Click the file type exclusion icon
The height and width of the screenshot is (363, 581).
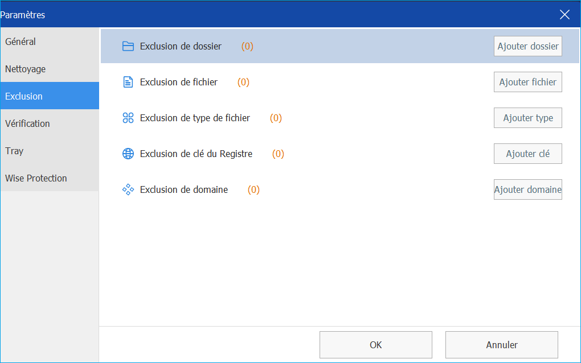point(128,118)
